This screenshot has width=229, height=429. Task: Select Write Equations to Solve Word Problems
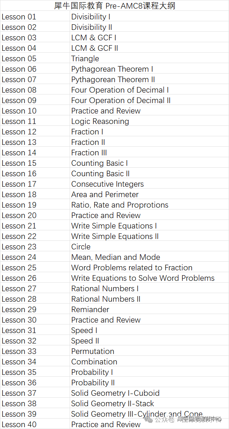click(149, 278)
